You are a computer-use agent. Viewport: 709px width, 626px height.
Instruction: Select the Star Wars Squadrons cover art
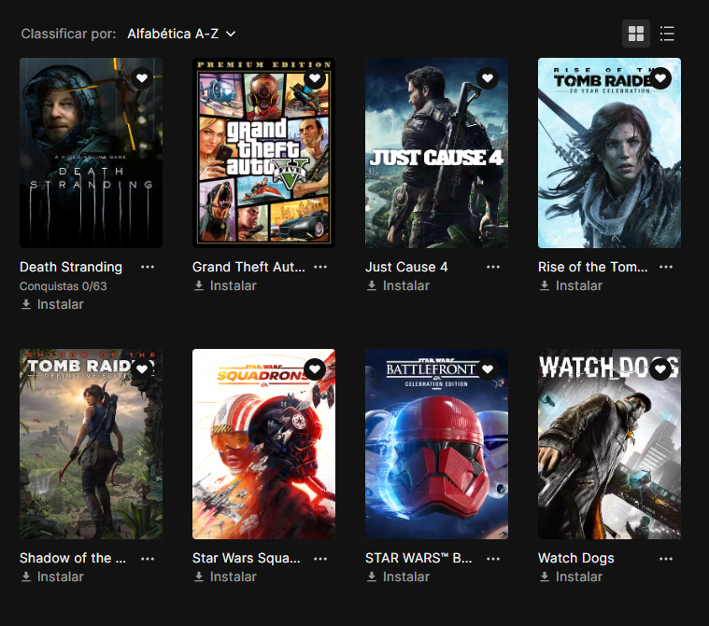[263, 444]
